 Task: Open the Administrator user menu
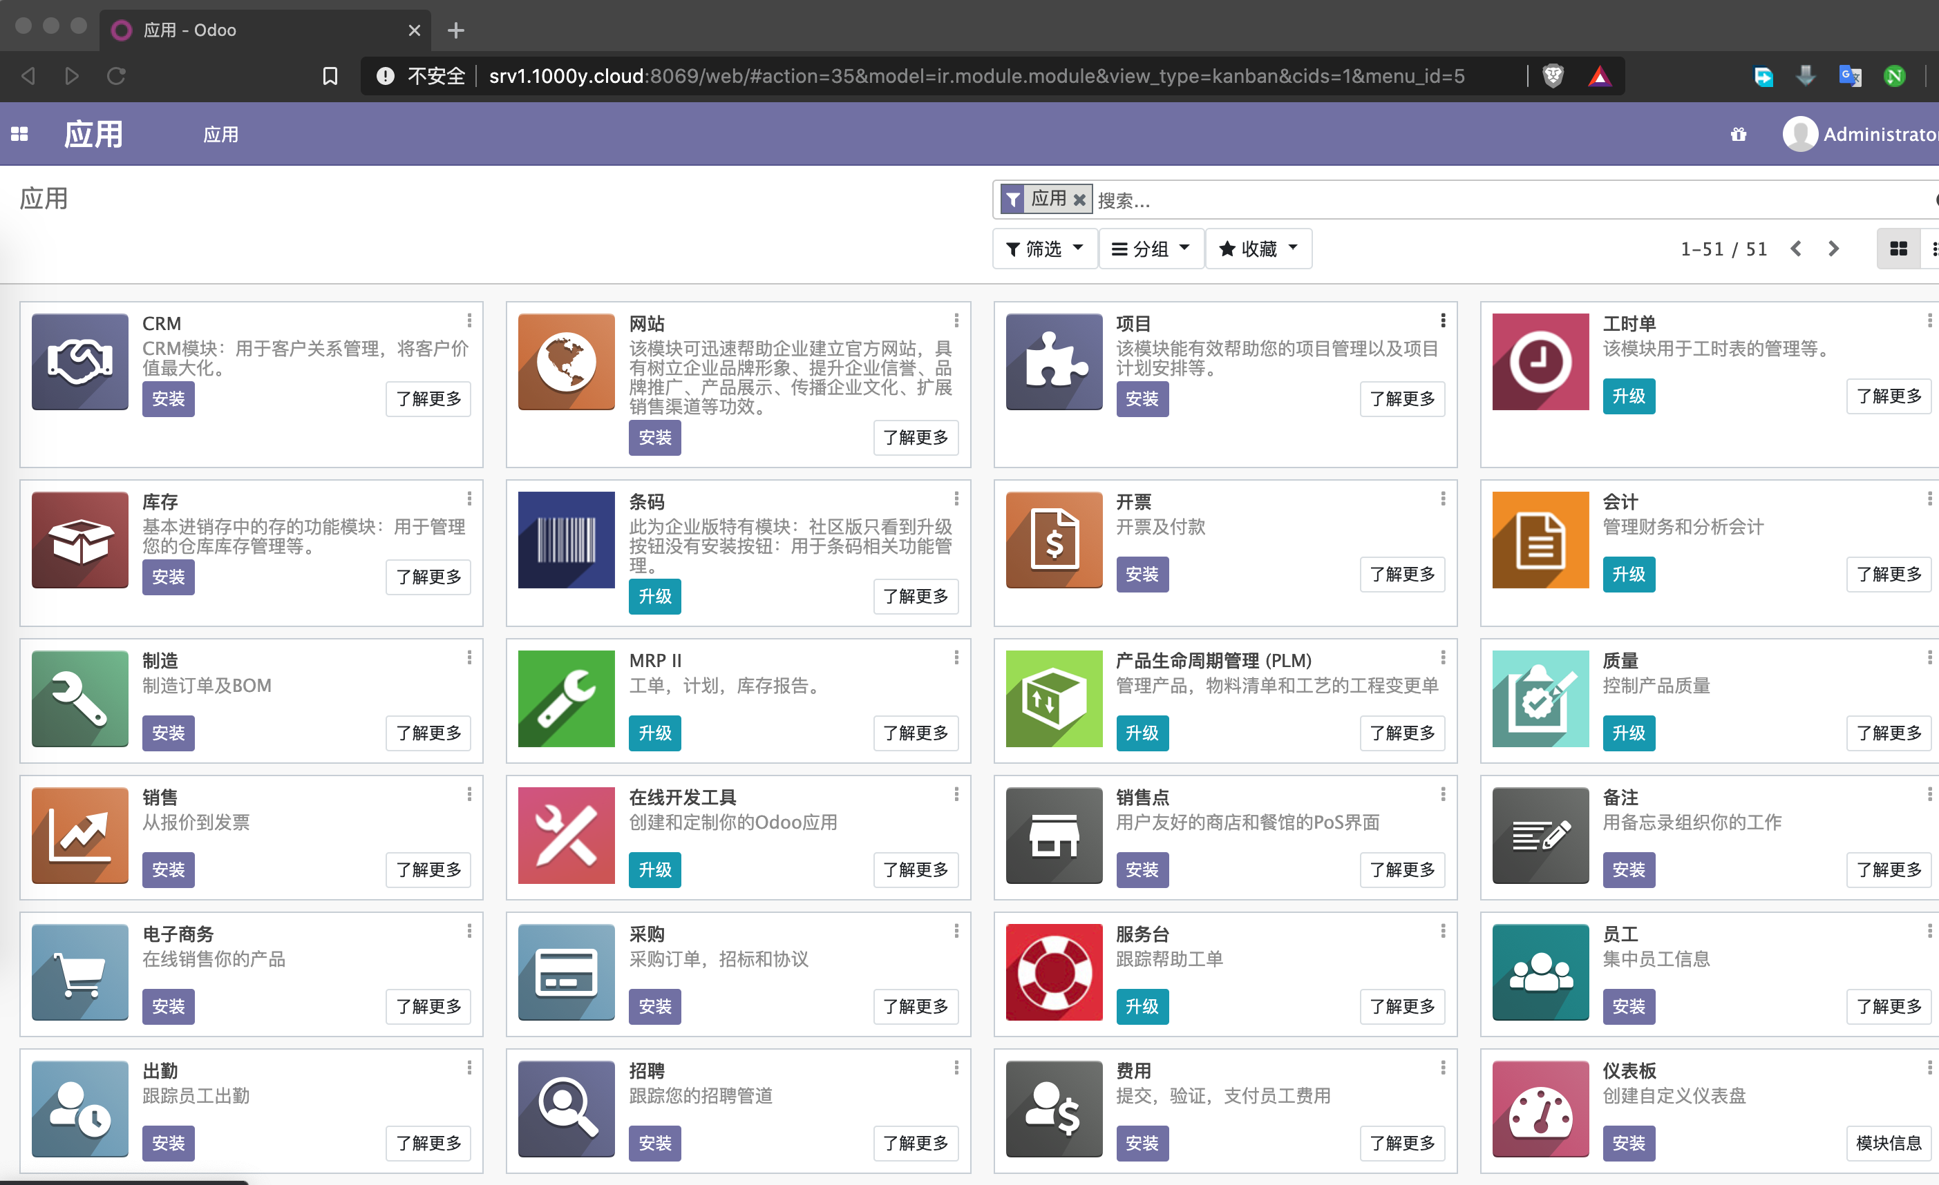[x=1860, y=135]
